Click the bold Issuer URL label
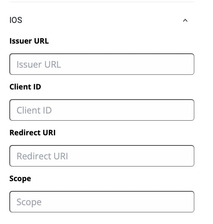Image resolution: width=213 pixels, height=224 pixels. tap(29, 41)
